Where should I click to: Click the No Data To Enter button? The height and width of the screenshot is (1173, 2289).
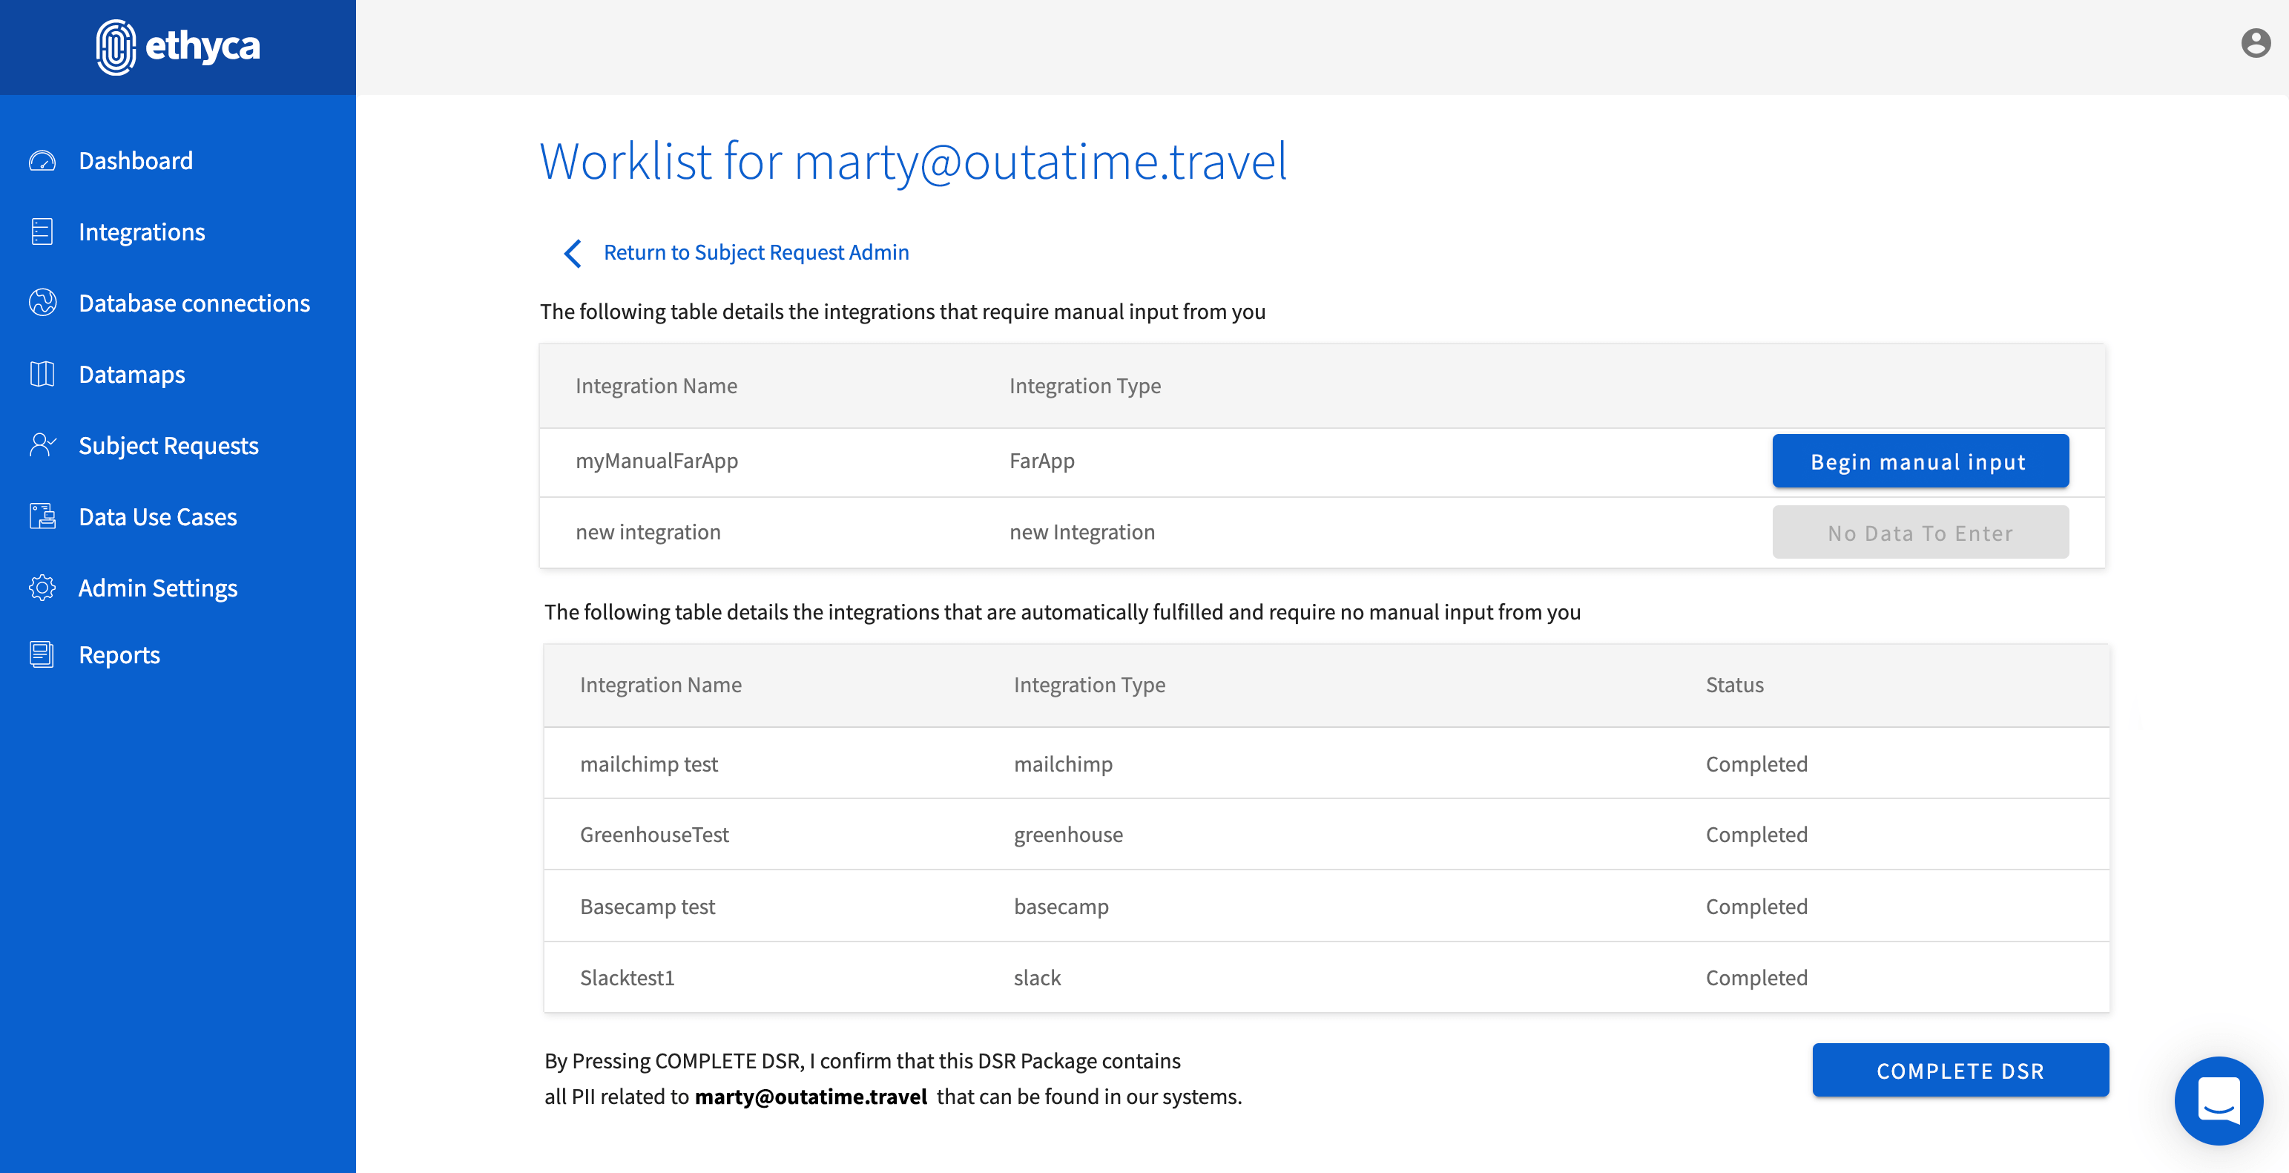click(x=1920, y=532)
